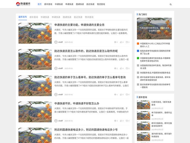190x143 pixels.
Task: Open sidebar link 海外顺丰查询
Action: 161,135
